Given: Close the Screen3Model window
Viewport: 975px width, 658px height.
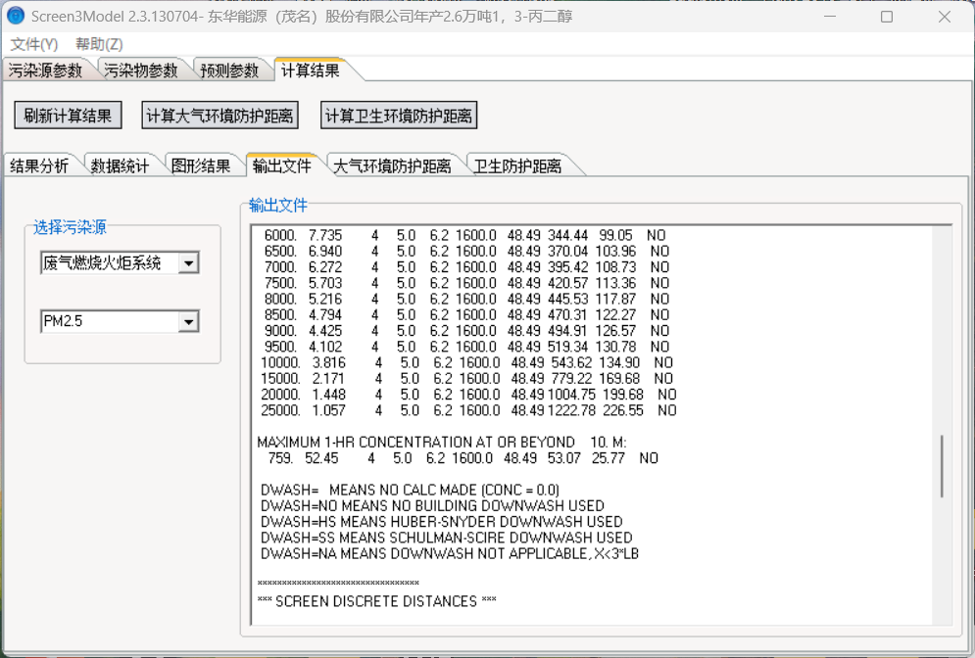Looking at the screenshot, I should (x=945, y=16).
